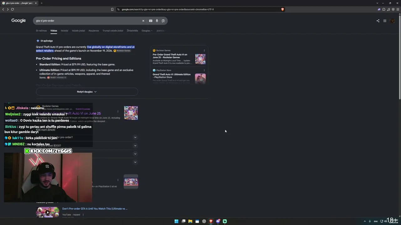Open ChatGPT from the taskbar
Screen dimensions: 401x225
tap(204, 221)
